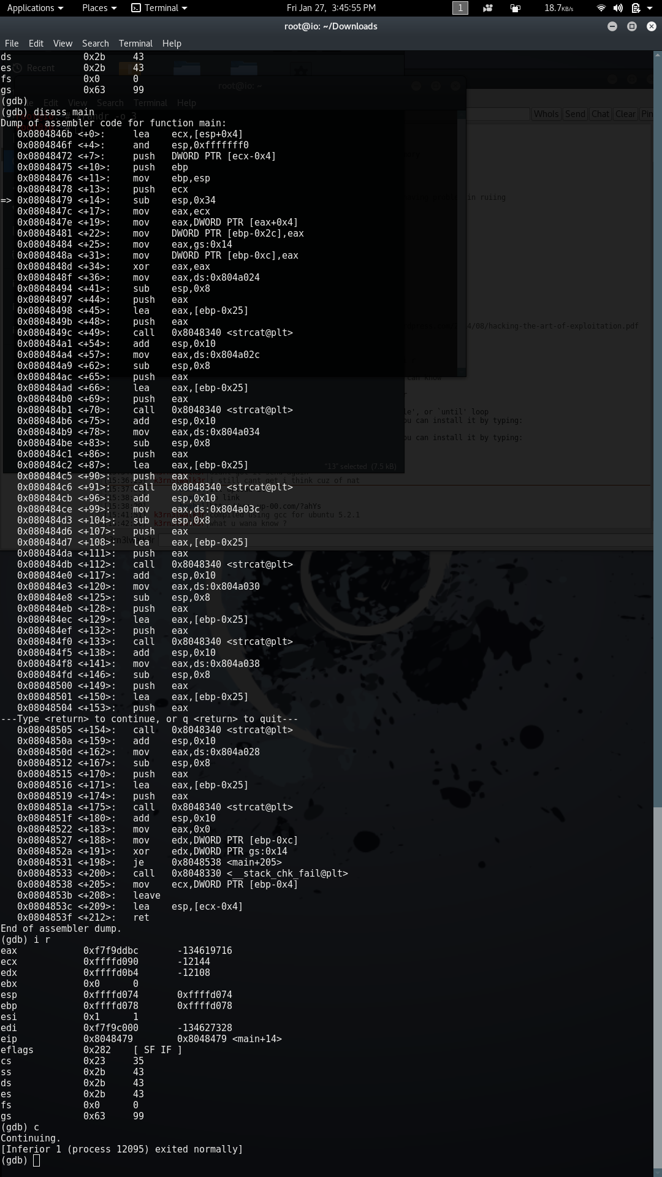Click the first strcat@plt call at main+49

(x=155, y=333)
